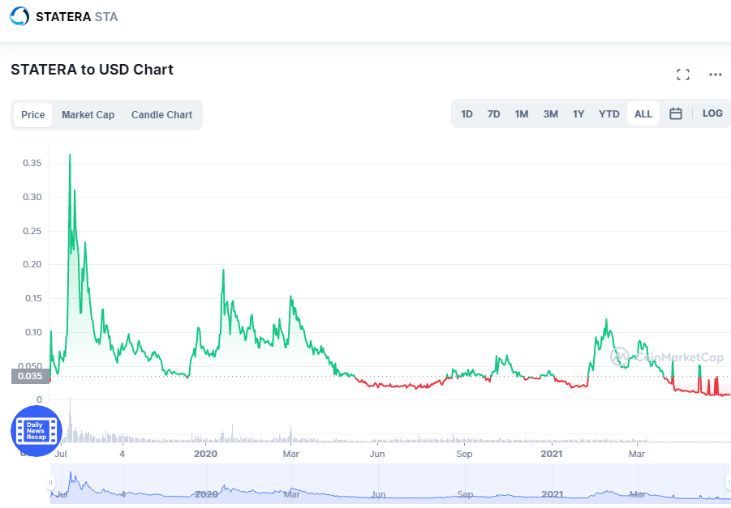This screenshot has width=731, height=508.
Task: Select the 1Y time range
Action: pos(578,114)
